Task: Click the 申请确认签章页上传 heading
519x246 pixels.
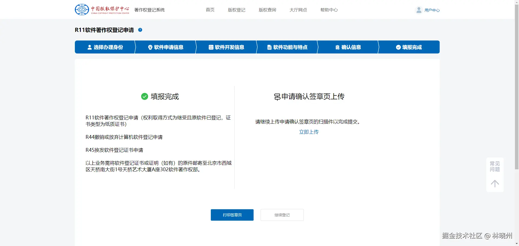Action: point(313,96)
